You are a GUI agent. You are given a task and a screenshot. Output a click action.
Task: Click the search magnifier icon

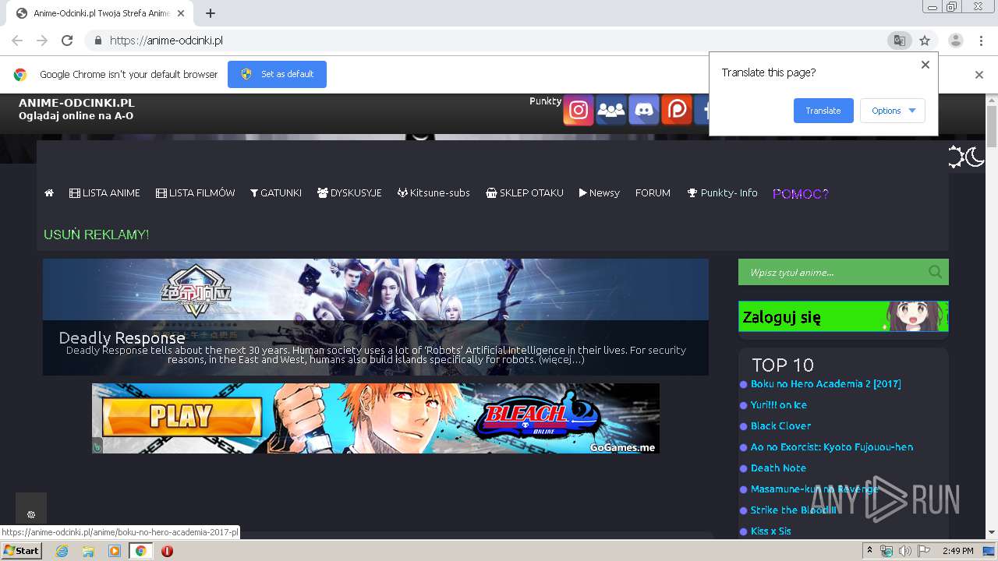click(x=936, y=272)
